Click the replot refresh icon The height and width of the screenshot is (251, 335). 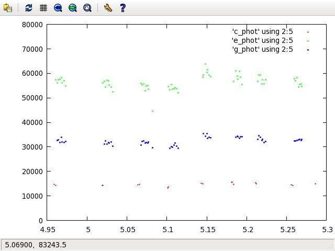point(29,8)
